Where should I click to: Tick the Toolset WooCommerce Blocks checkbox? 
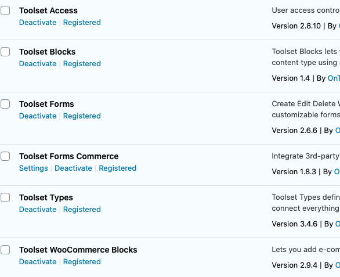coord(5,250)
